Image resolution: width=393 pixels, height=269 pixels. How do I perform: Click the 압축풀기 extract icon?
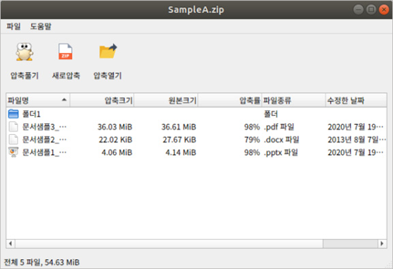[24, 52]
